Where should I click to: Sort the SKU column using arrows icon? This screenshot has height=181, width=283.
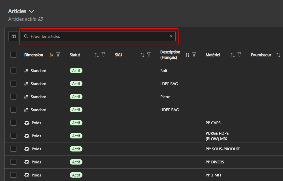[142, 55]
